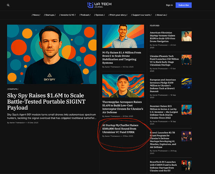Open the Sky Spy hero article image
215x174 pixels.
(52, 54)
